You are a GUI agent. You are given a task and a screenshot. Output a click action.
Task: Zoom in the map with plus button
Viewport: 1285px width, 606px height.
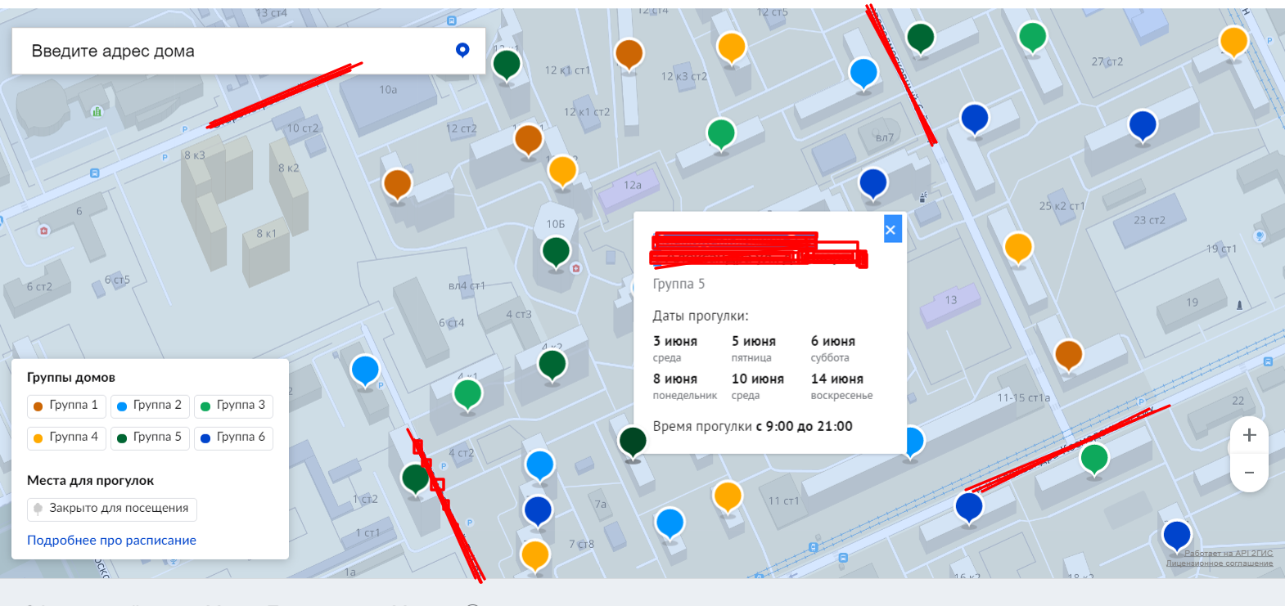pyautogui.click(x=1249, y=435)
